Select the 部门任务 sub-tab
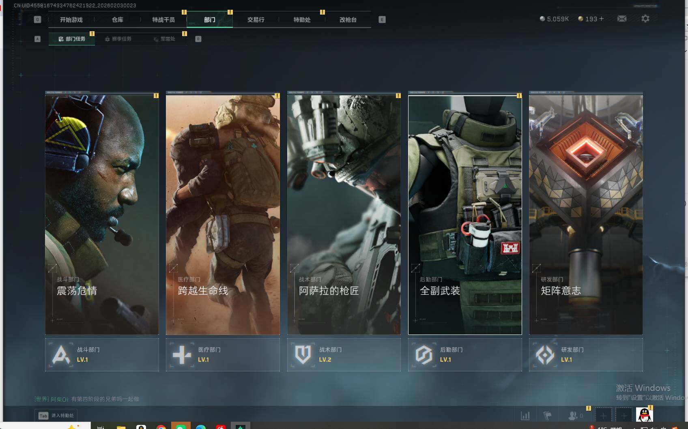 (x=72, y=39)
